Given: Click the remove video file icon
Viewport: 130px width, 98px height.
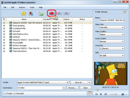Looking at the screenshot, I should (x=31, y=13).
